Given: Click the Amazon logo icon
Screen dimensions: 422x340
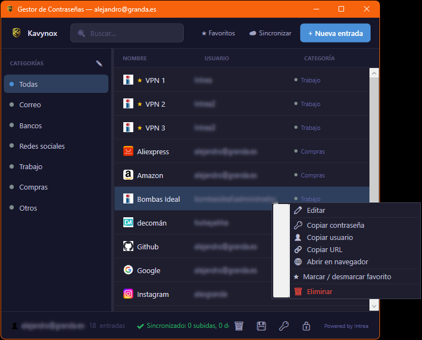Looking at the screenshot, I should (x=128, y=175).
